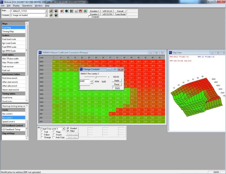Click the Rev Limiter 2 slider handle
The height and width of the screenshot is (174, 226).
pyautogui.click(x=96, y=77)
